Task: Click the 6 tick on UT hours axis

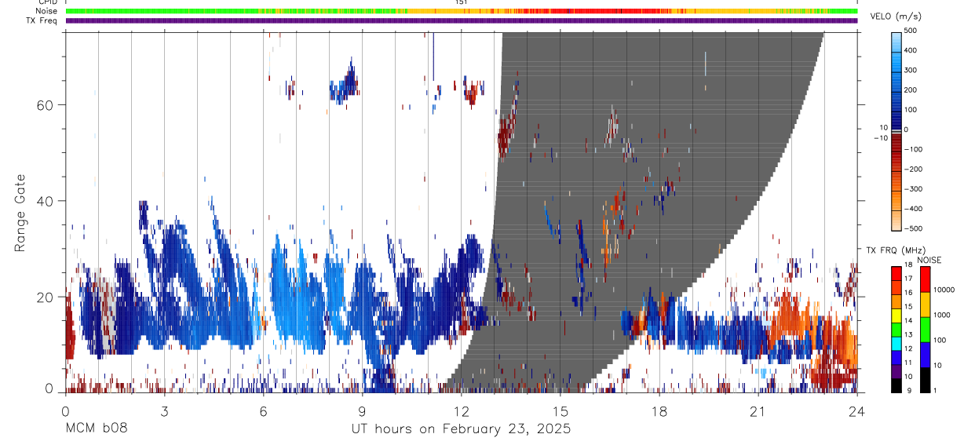Action: 263,410
